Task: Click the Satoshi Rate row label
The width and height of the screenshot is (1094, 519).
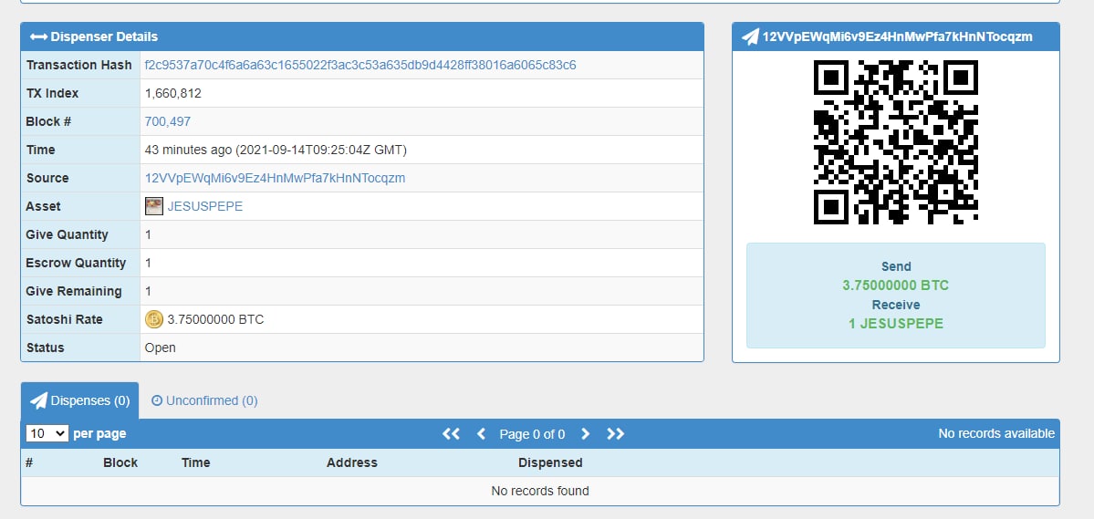Action: [64, 319]
